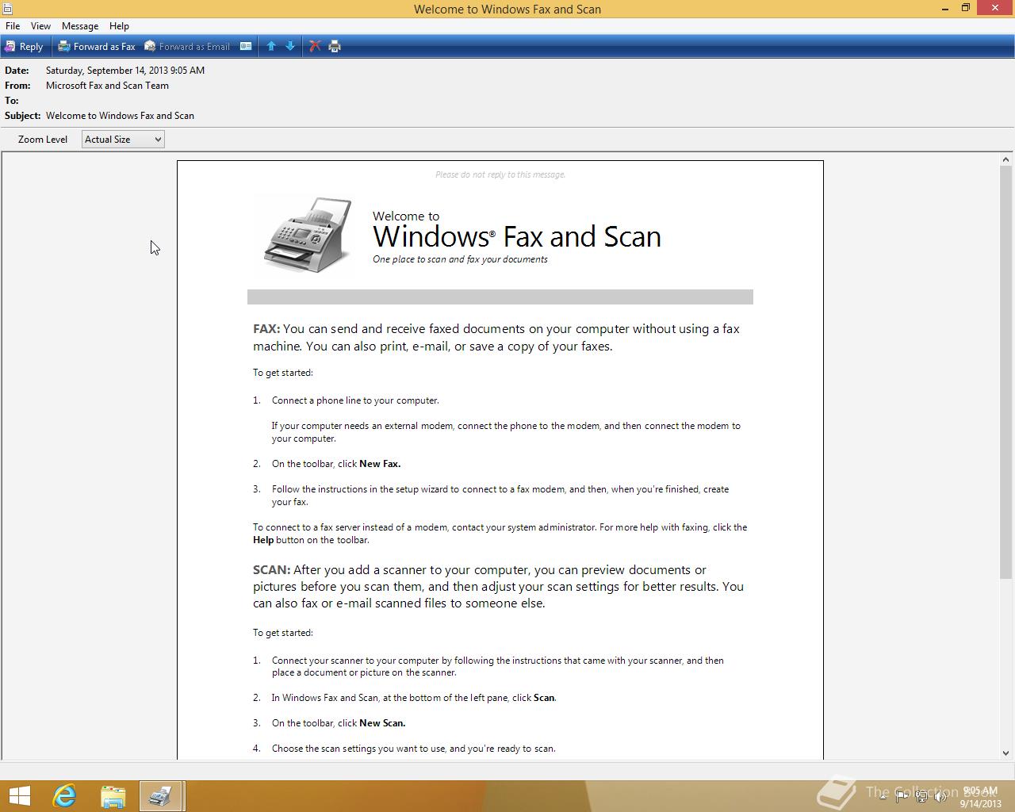Click sender 'Microsoft Fax and Scan Team'

[x=107, y=86]
